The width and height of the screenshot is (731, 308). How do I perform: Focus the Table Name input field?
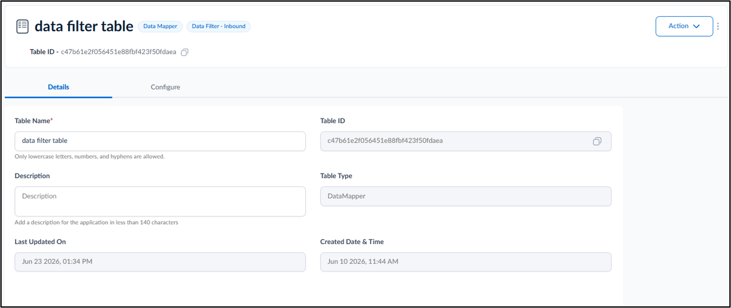(x=160, y=141)
